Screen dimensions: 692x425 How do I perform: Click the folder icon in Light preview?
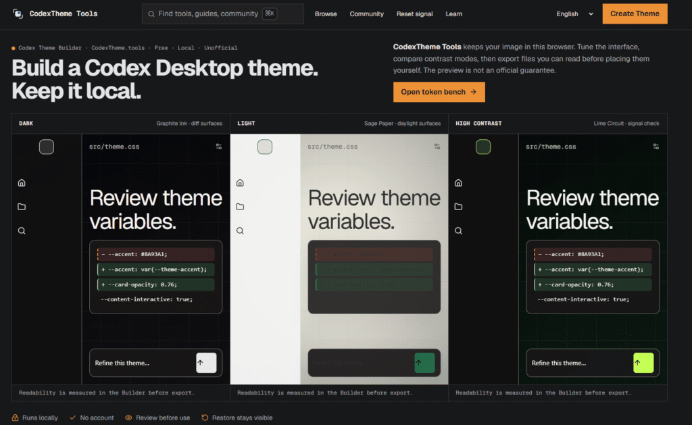240,207
